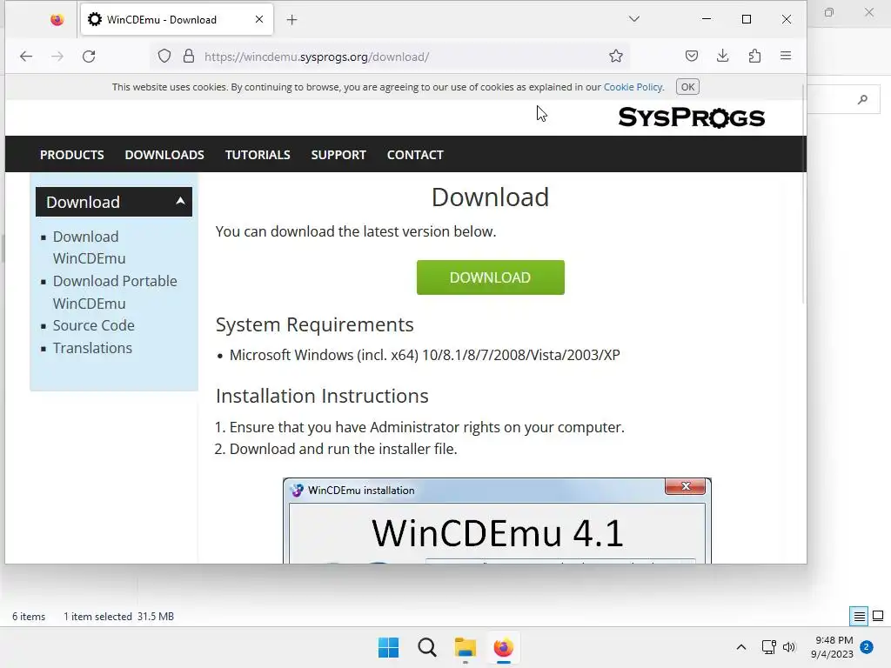Viewport: 891px width, 668px height.
Task: Click the SysProgs logo
Action: coord(692,117)
